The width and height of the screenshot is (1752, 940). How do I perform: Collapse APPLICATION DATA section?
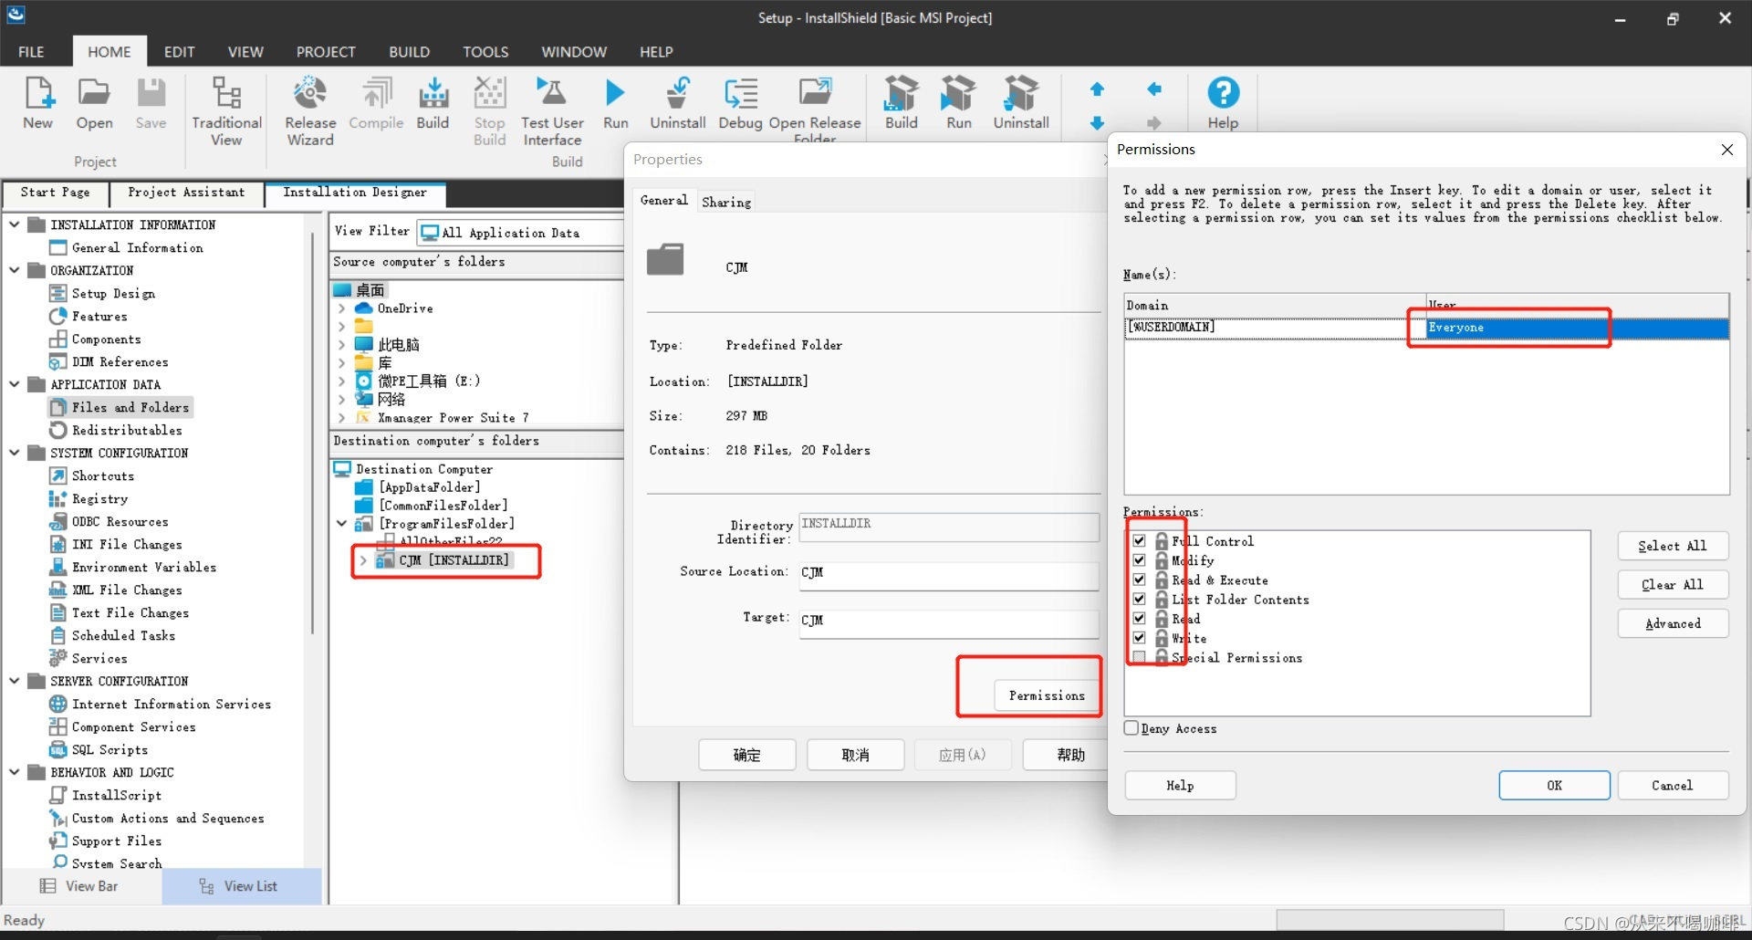tap(14, 383)
